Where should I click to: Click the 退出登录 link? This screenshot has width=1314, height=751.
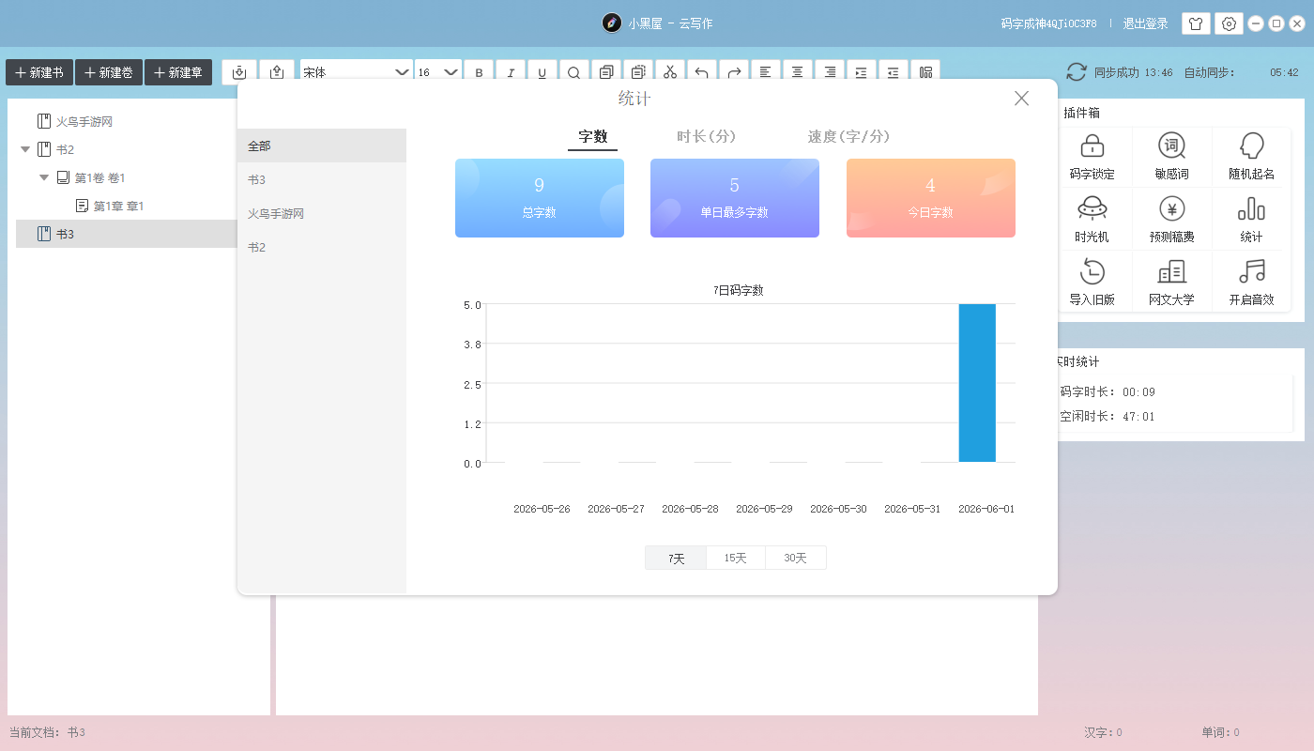(1146, 23)
